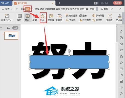
Task: Insert a table via 表格 icon
Action: [20, 16]
